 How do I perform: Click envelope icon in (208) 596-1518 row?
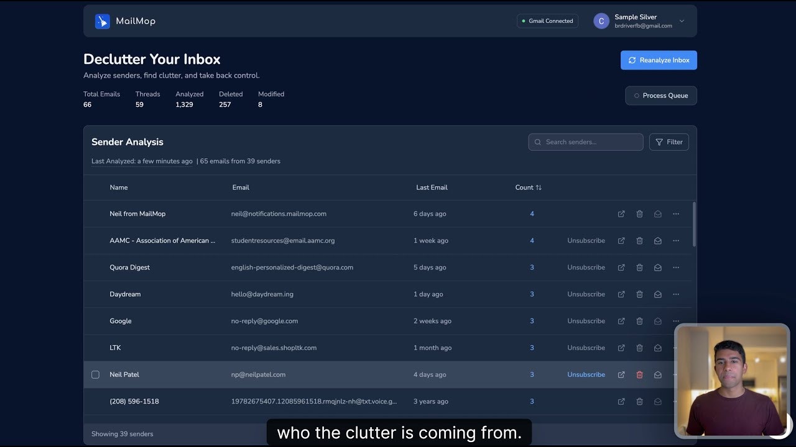(x=657, y=402)
